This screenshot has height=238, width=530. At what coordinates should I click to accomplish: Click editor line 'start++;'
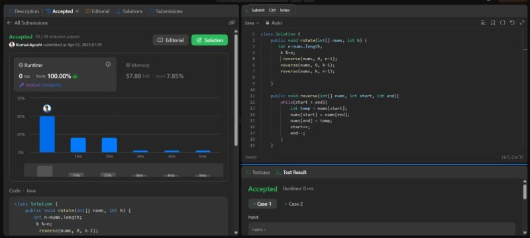pos(300,127)
